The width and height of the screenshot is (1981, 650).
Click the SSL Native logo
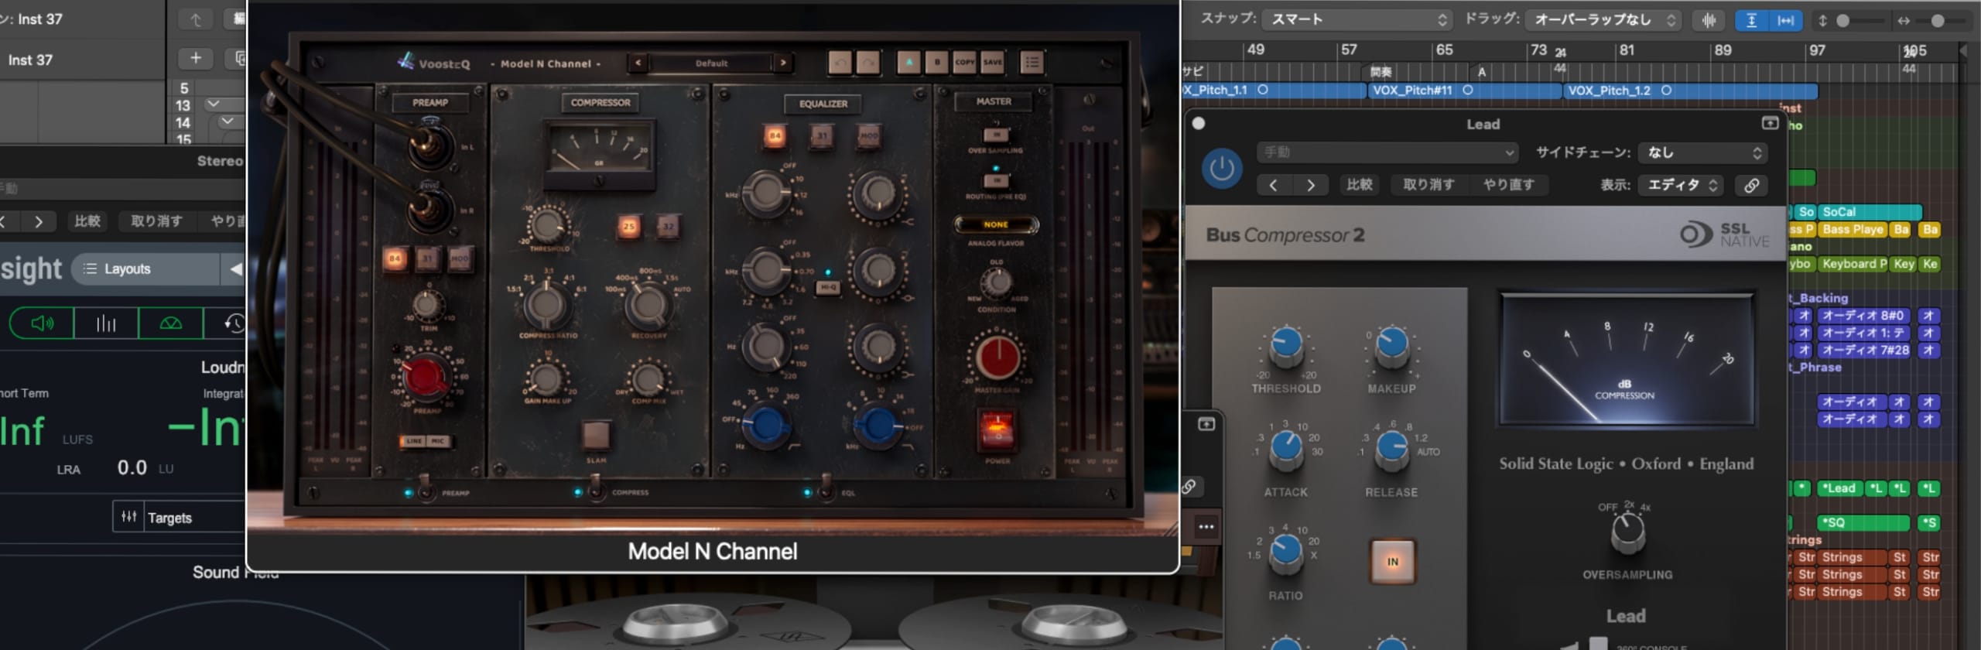click(1724, 234)
